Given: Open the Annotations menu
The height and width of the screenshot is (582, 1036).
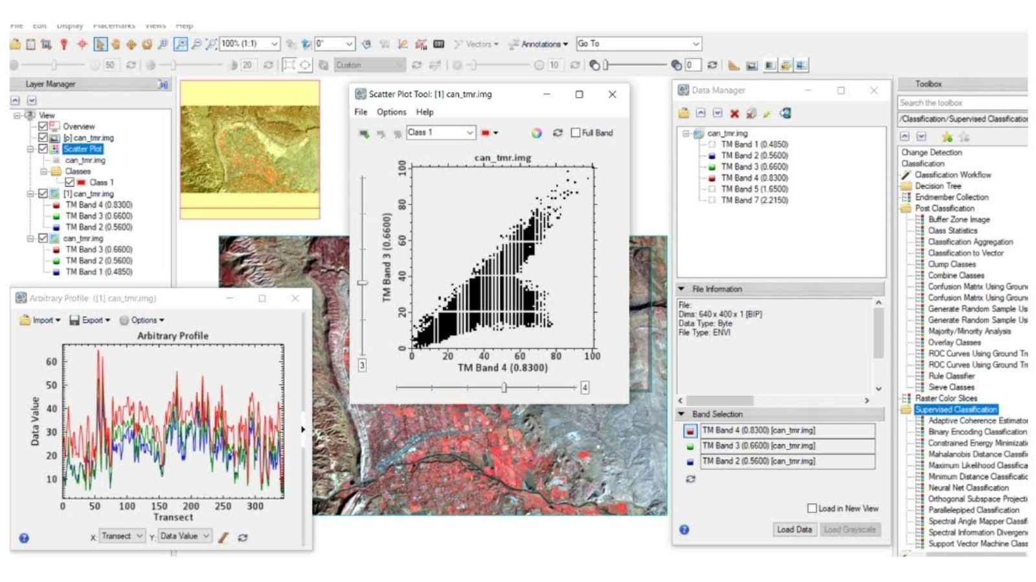Looking at the screenshot, I should 539,44.
